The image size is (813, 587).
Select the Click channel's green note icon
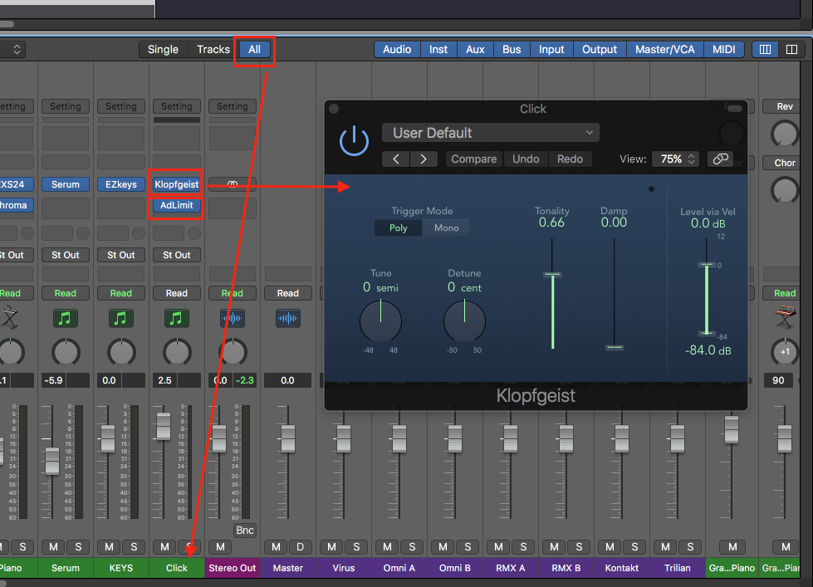point(176,318)
